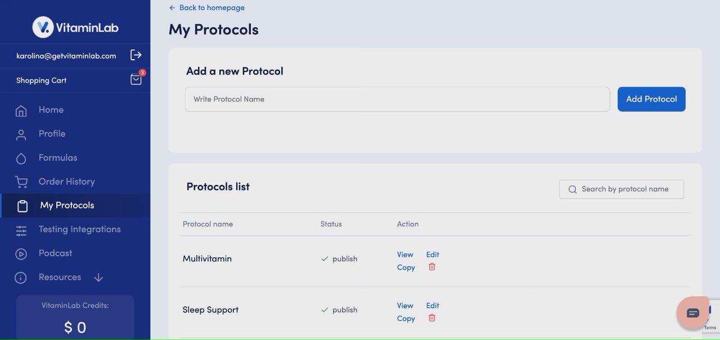720x340 pixels.
Task: View the Multivitamin protocol
Action: (405, 255)
